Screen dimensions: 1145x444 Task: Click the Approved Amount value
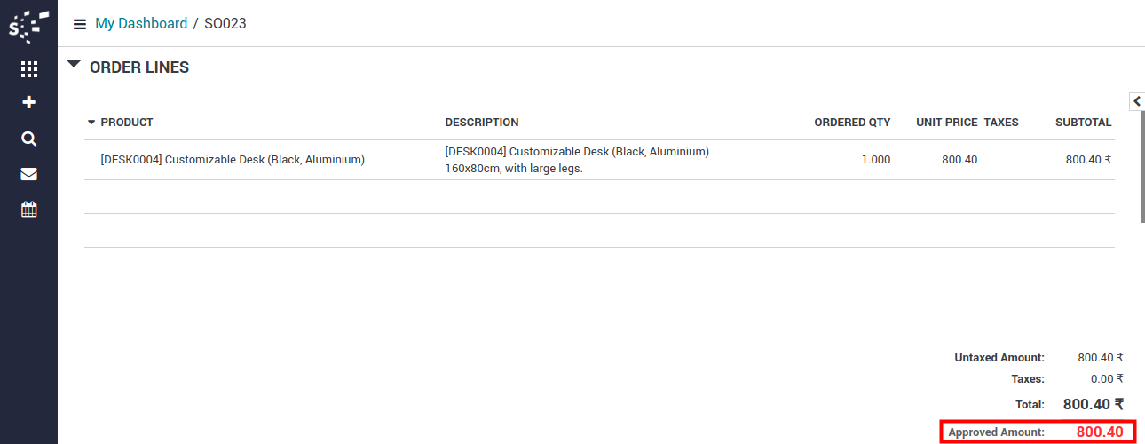[x=1100, y=432]
